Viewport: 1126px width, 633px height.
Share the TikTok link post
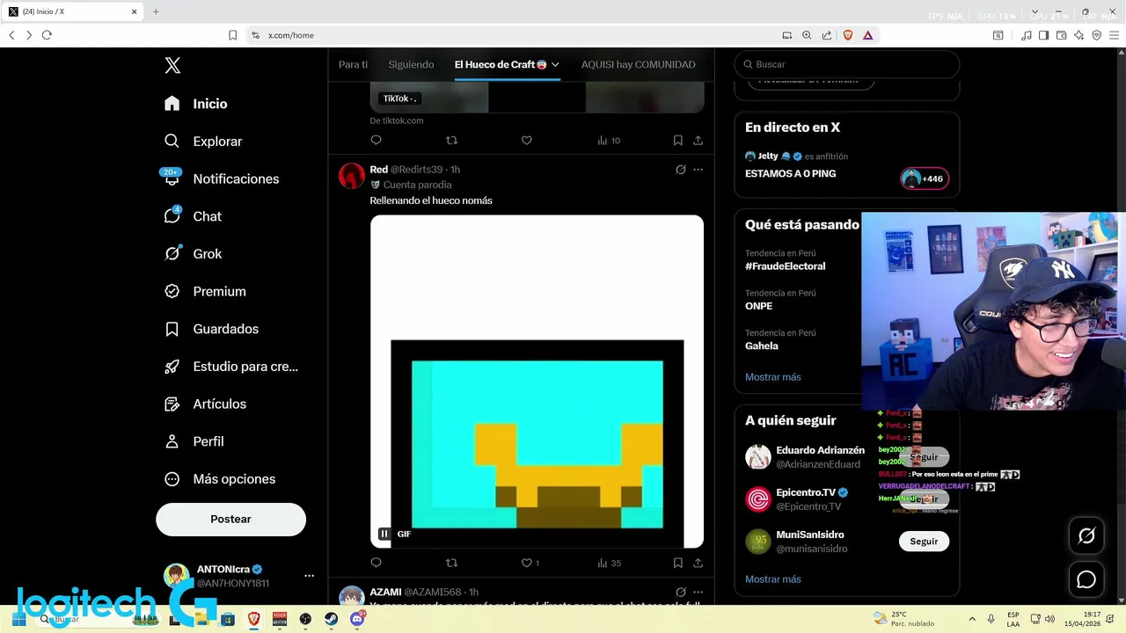(x=698, y=141)
